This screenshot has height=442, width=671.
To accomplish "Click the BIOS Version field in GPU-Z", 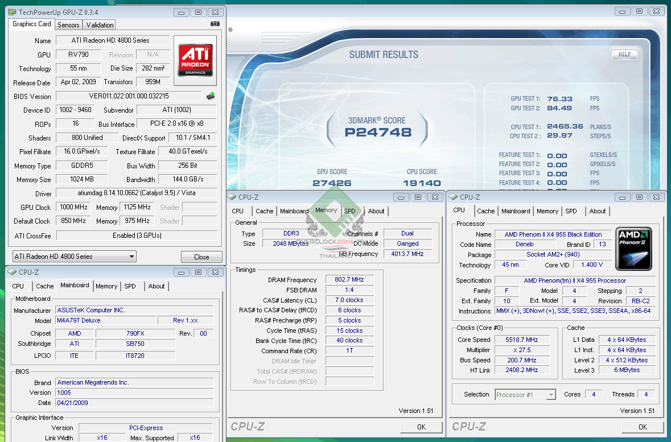I will (129, 96).
